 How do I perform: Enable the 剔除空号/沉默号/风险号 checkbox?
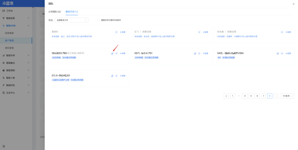99,20
